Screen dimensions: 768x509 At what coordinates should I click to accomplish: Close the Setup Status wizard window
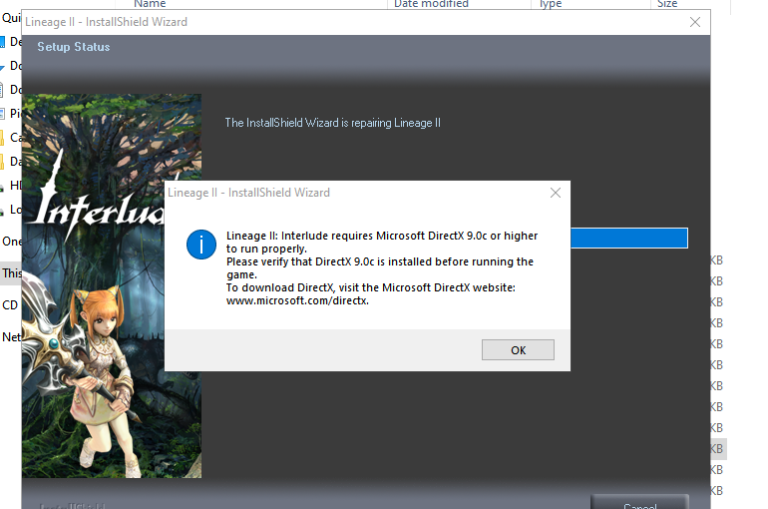click(694, 22)
